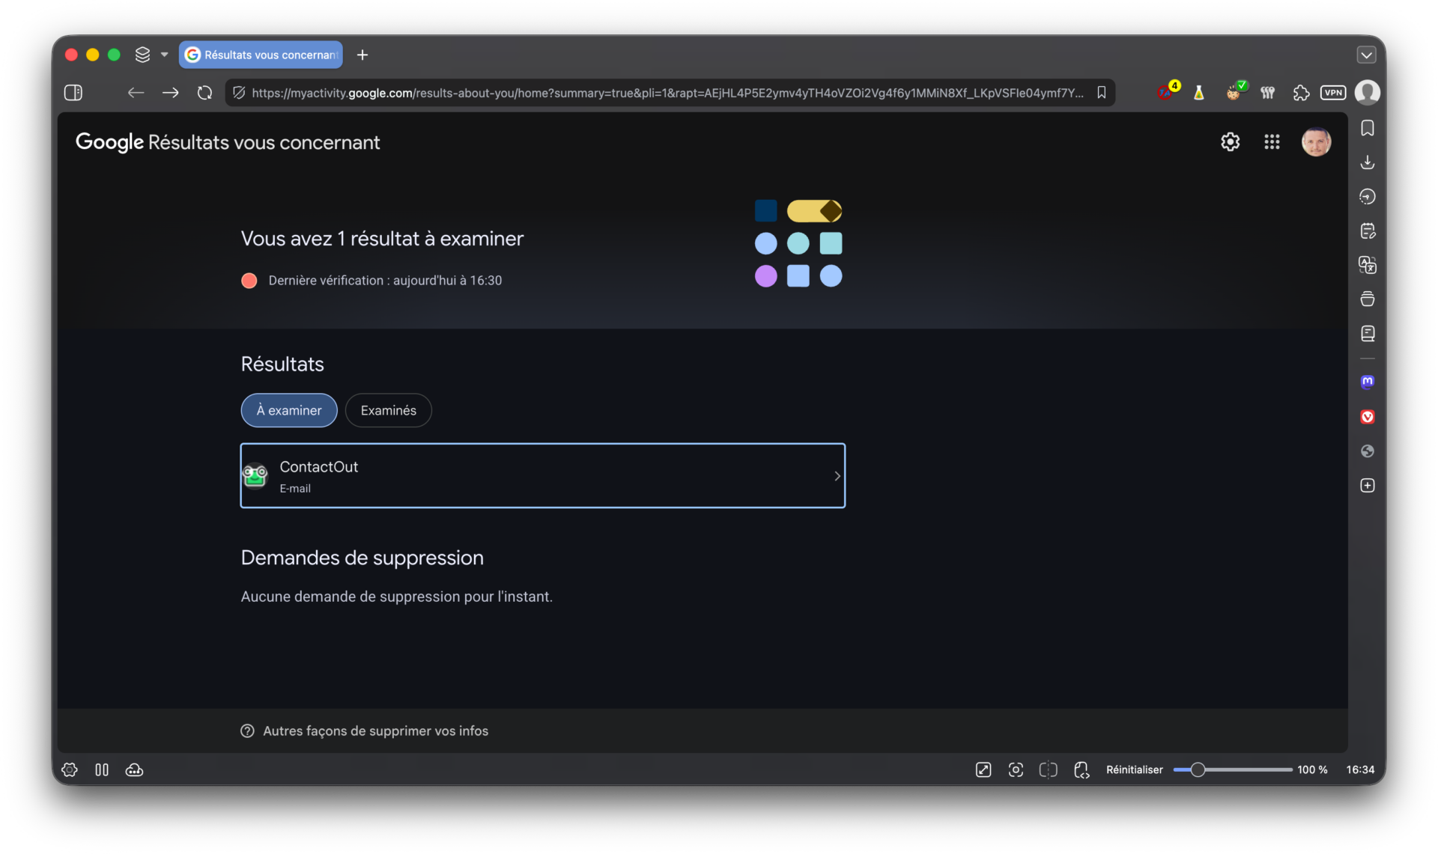Open the sync cloud status icon
The width and height of the screenshot is (1438, 854).
(135, 770)
